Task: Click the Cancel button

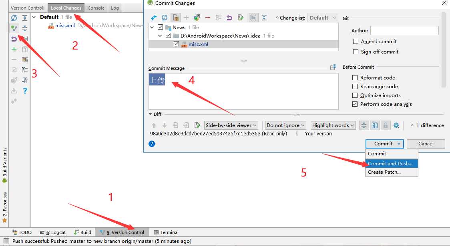Action: click(426, 144)
